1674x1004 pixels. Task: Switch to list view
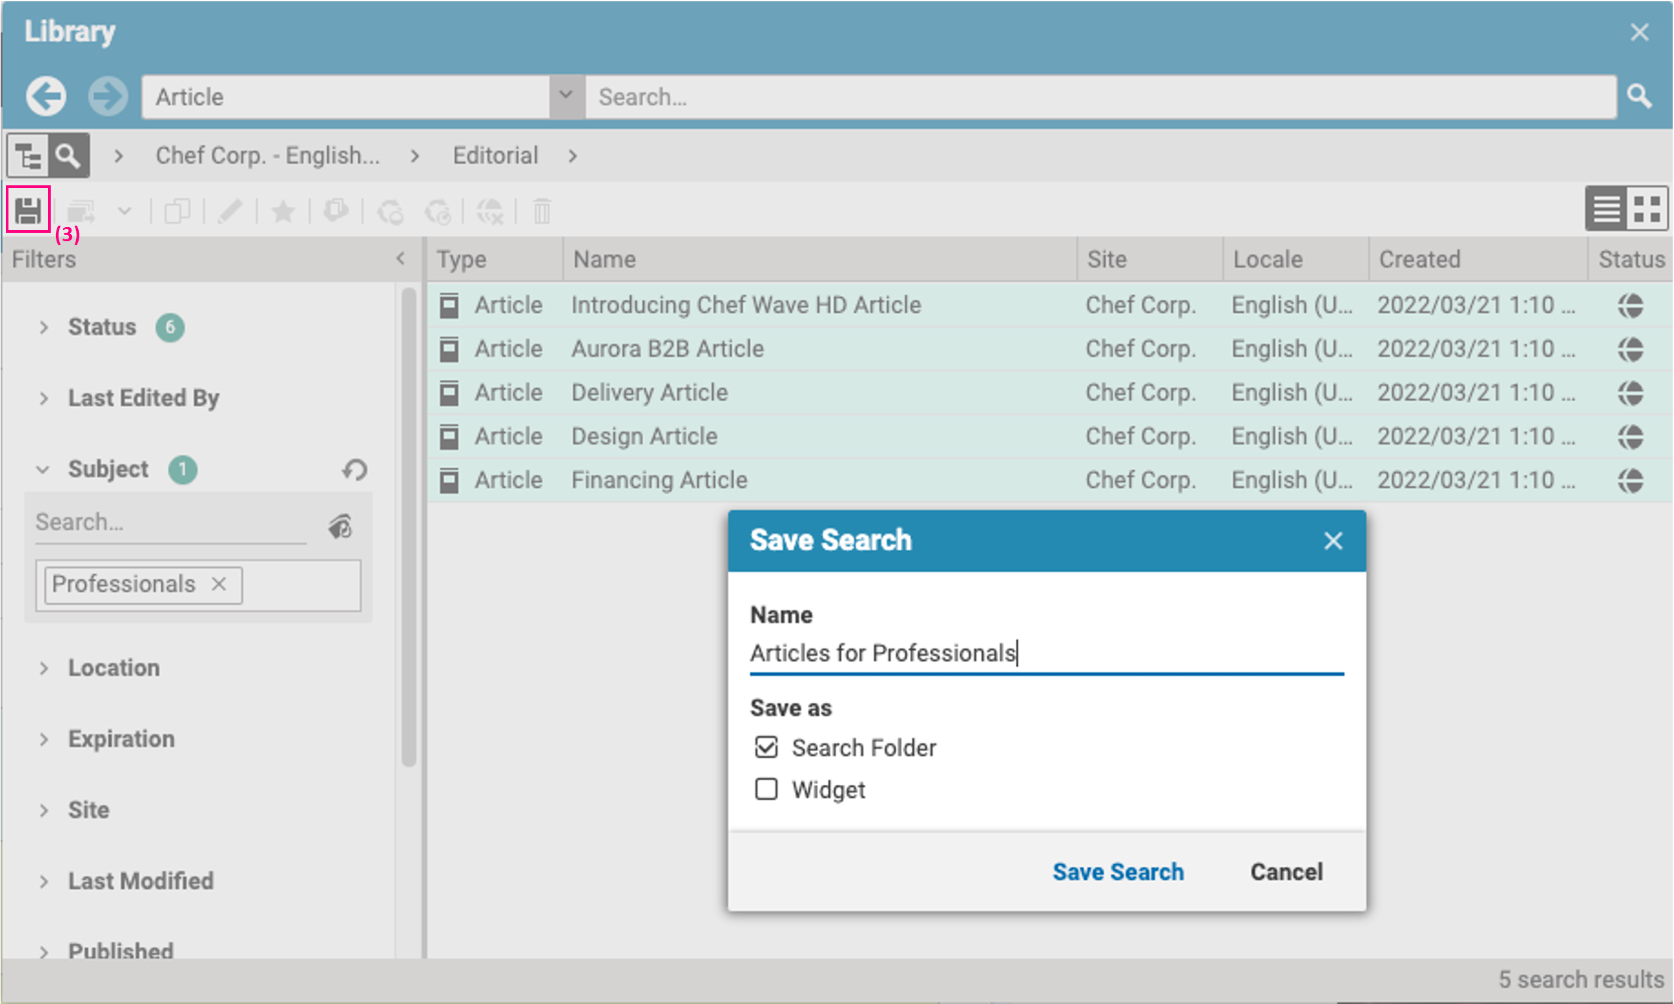tap(1606, 209)
